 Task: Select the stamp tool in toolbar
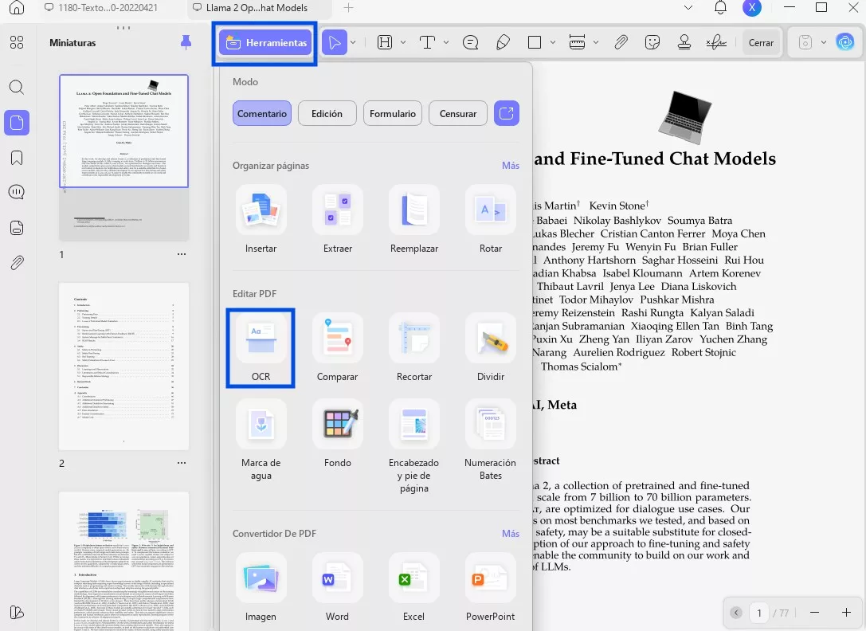click(684, 43)
